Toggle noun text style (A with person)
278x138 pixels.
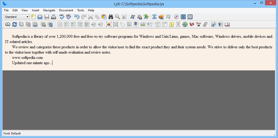tap(139, 17)
